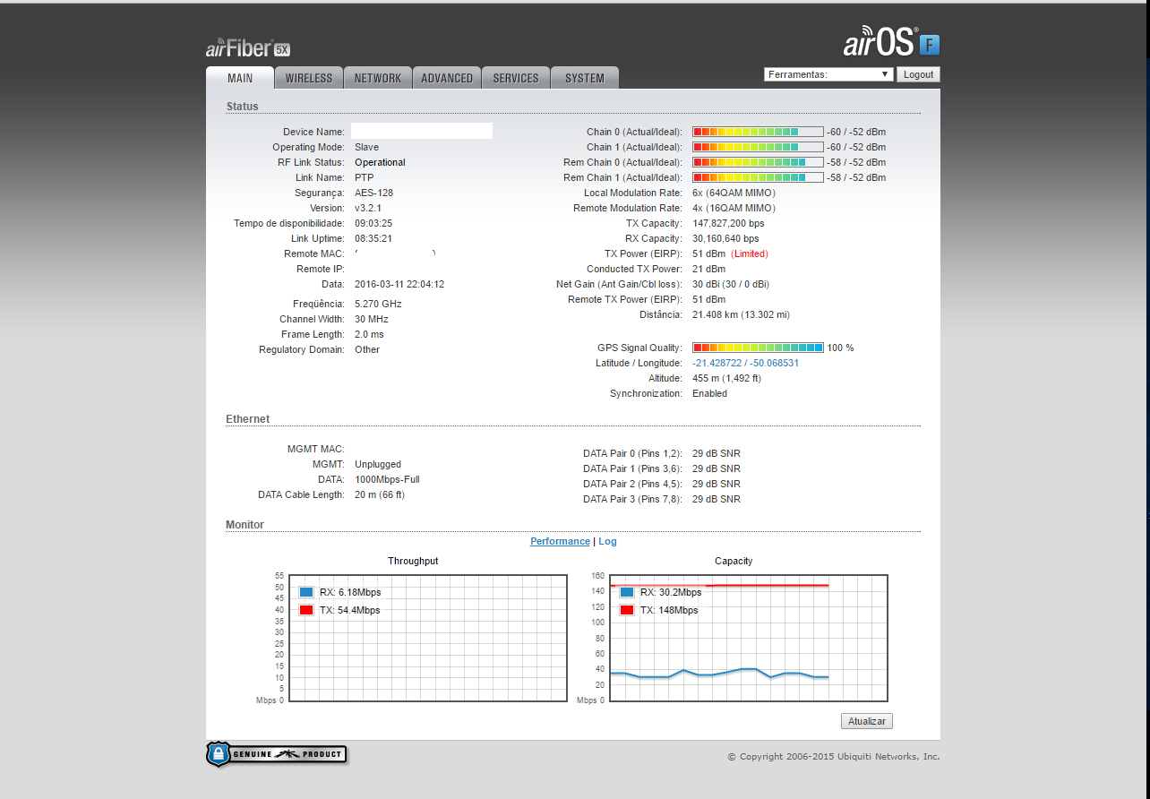Click the blue RX swatch in Capacity legend
The width and height of the screenshot is (1150, 799).
627,592
